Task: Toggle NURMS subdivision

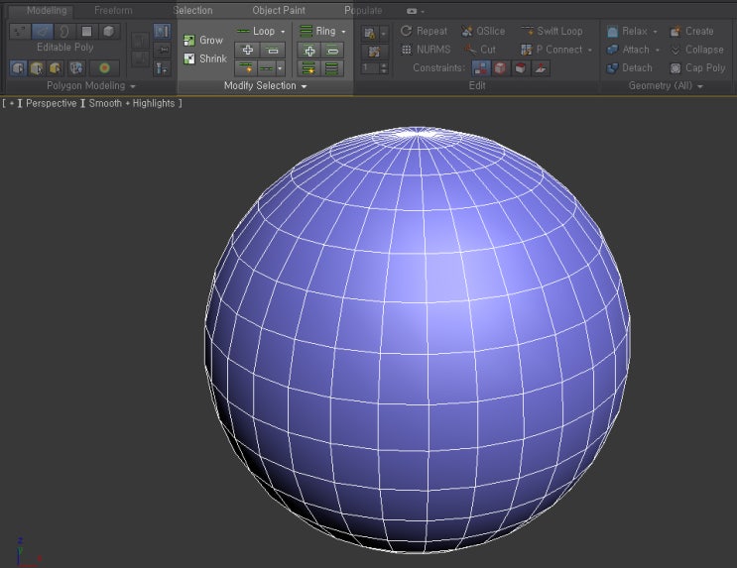Action: point(426,50)
